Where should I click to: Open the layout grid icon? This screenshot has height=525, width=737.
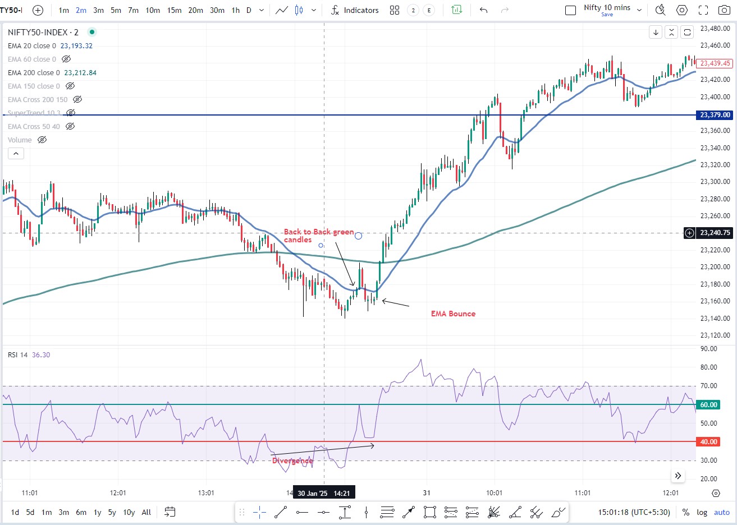395,10
